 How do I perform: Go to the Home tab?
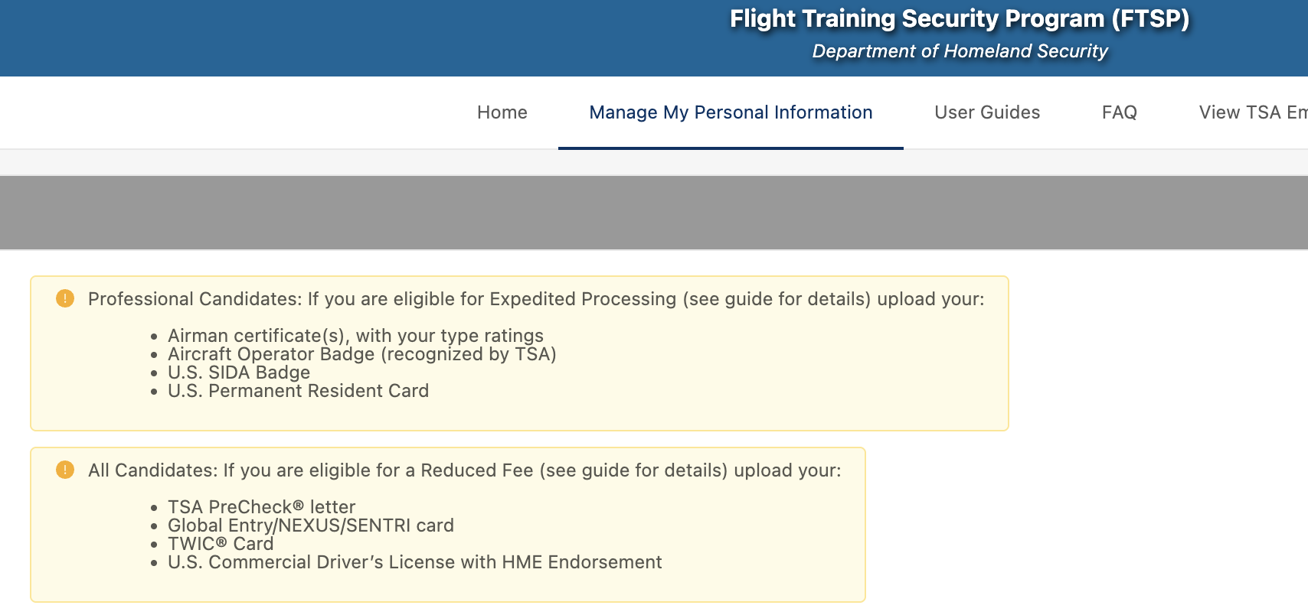click(x=502, y=112)
